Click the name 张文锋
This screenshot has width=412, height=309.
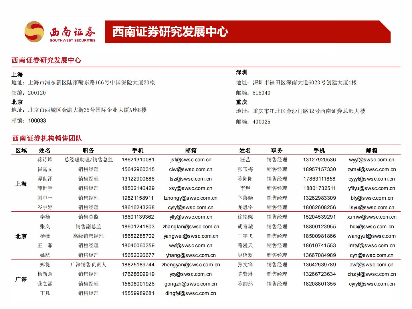coord(245,265)
